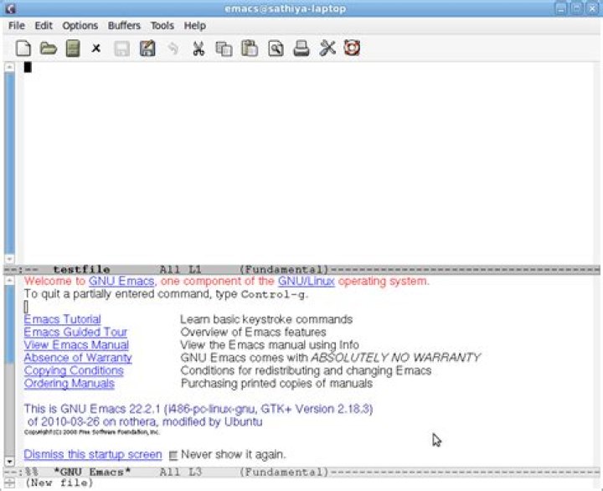Click the Ordering Manuals link

(70, 383)
